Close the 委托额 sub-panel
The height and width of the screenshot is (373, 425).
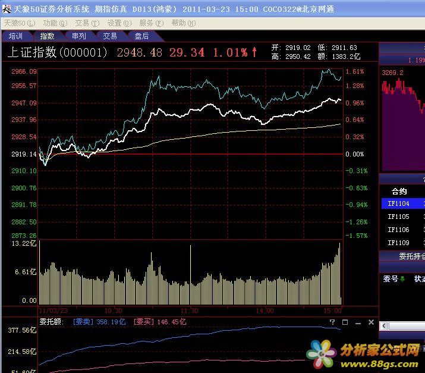point(371,322)
